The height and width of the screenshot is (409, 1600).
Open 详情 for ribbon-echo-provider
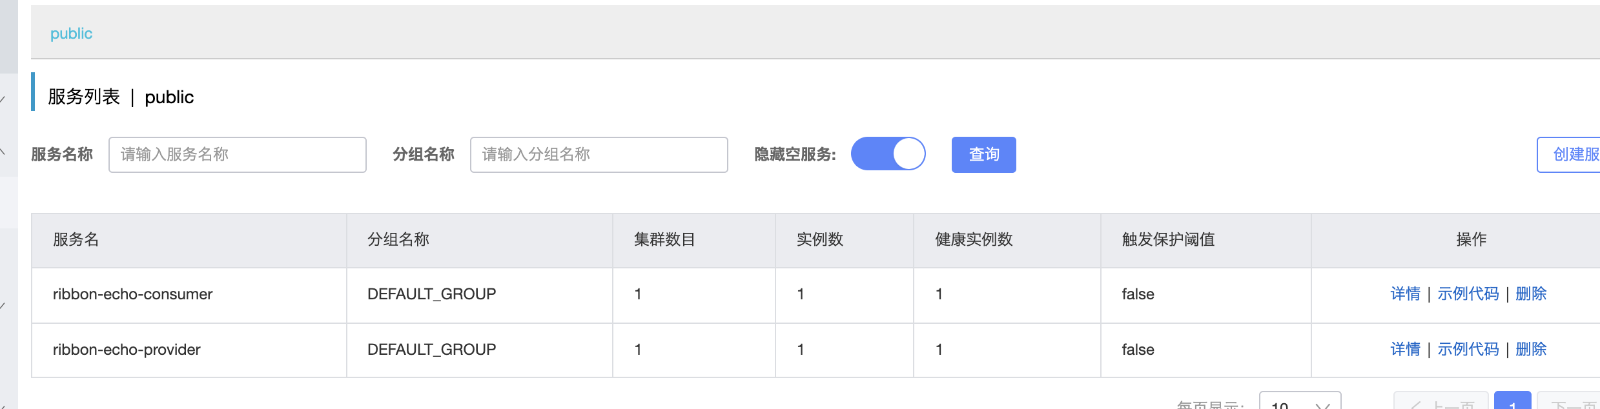tap(1405, 350)
